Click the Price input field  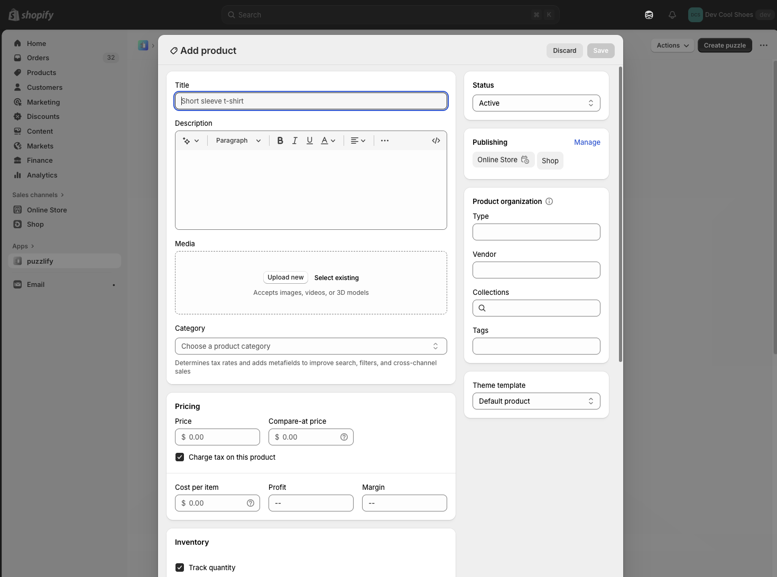[x=217, y=437]
